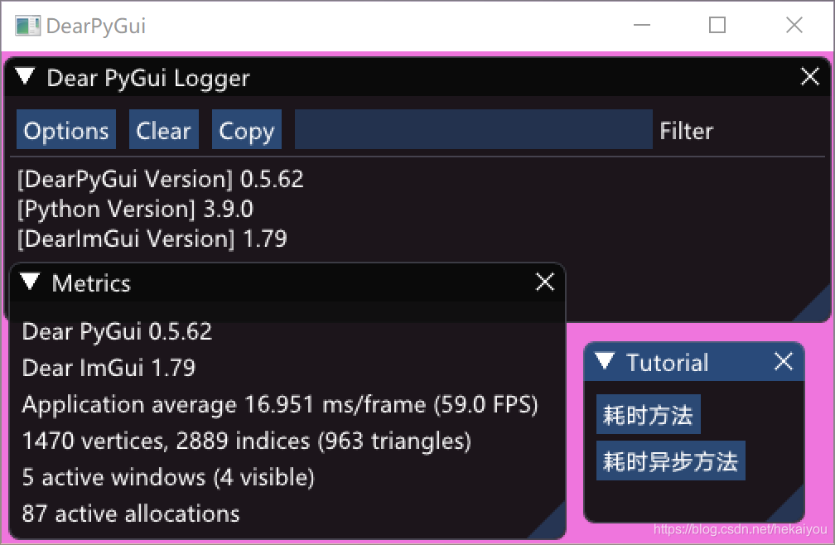The image size is (835, 545).
Task: Click the 耗时方法 button
Action: click(x=648, y=414)
